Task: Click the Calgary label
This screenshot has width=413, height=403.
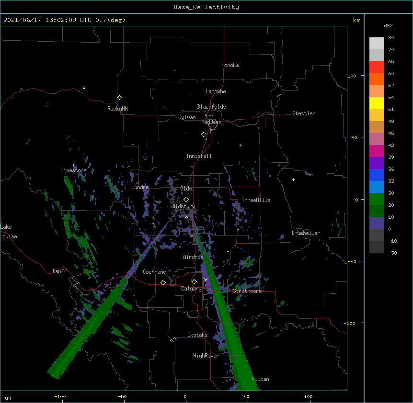Action: click(191, 289)
